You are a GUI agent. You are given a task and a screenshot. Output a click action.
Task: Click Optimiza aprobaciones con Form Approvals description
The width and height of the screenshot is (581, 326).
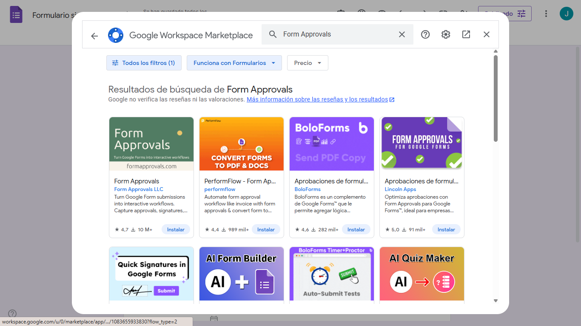click(x=420, y=204)
